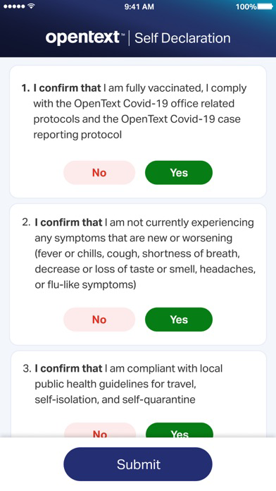This screenshot has height=491, width=276.
Task: Click the travel and self-quarantine statement text
Action: (128, 384)
